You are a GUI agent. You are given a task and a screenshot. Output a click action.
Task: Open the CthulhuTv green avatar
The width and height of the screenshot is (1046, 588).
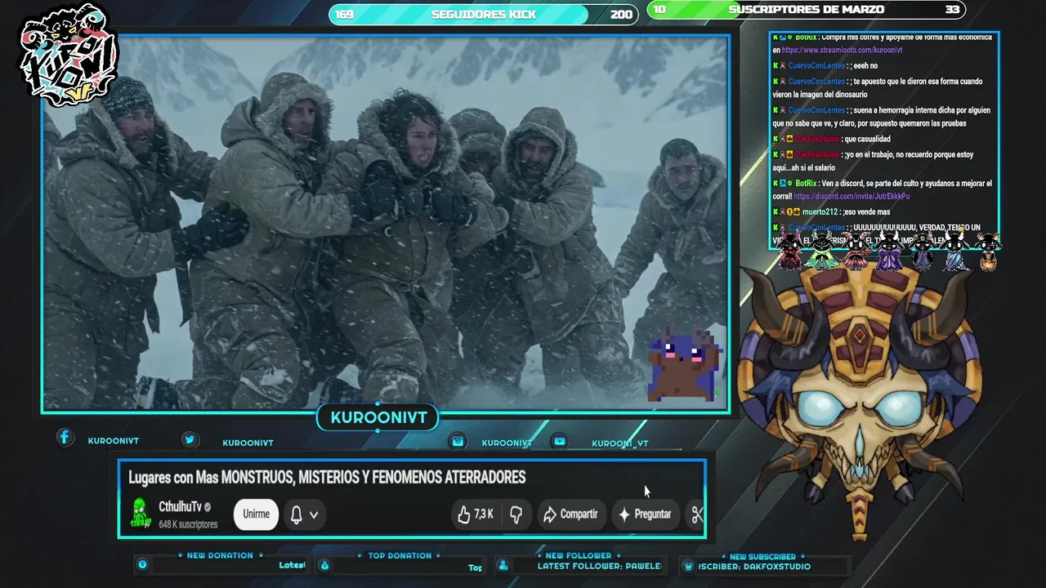click(141, 513)
